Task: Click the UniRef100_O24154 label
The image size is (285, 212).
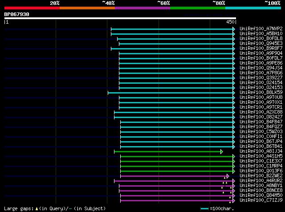Action: click(x=261, y=83)
